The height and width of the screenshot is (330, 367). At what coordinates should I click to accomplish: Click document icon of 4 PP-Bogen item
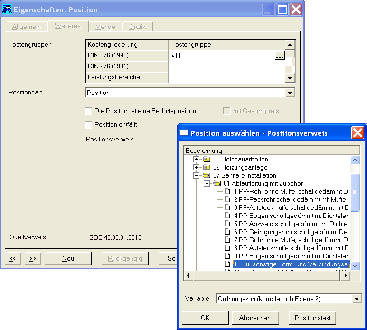coord(227,216)
